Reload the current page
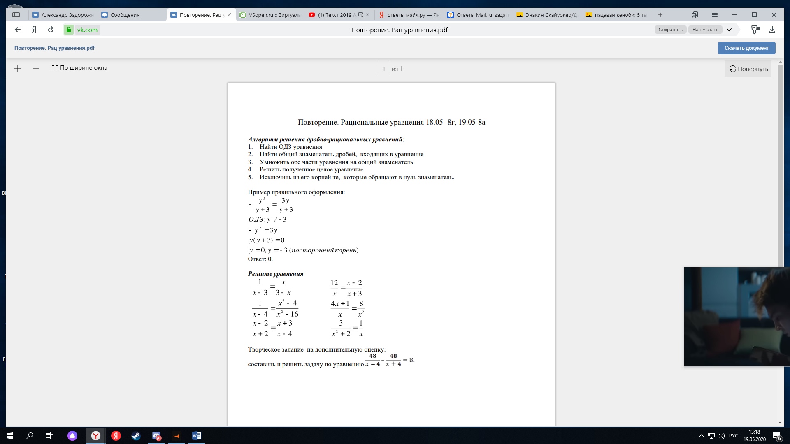The width and height of the screenshot is (790, 444). coord(51,30)
